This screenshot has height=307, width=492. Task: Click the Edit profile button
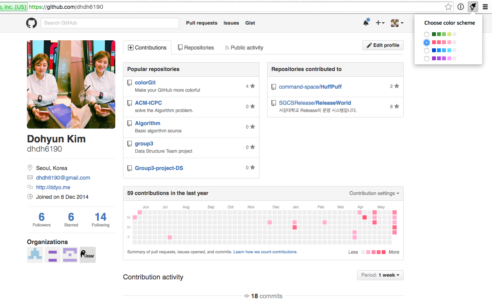[383, 45]
